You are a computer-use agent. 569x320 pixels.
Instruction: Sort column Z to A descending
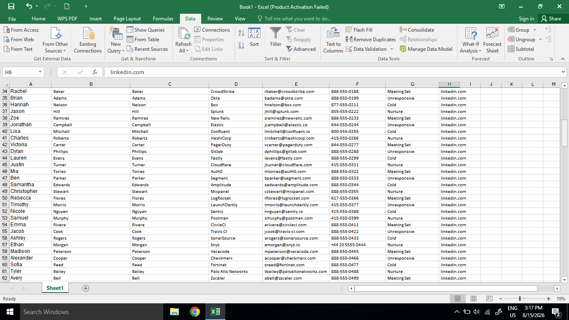pos(241,45)
